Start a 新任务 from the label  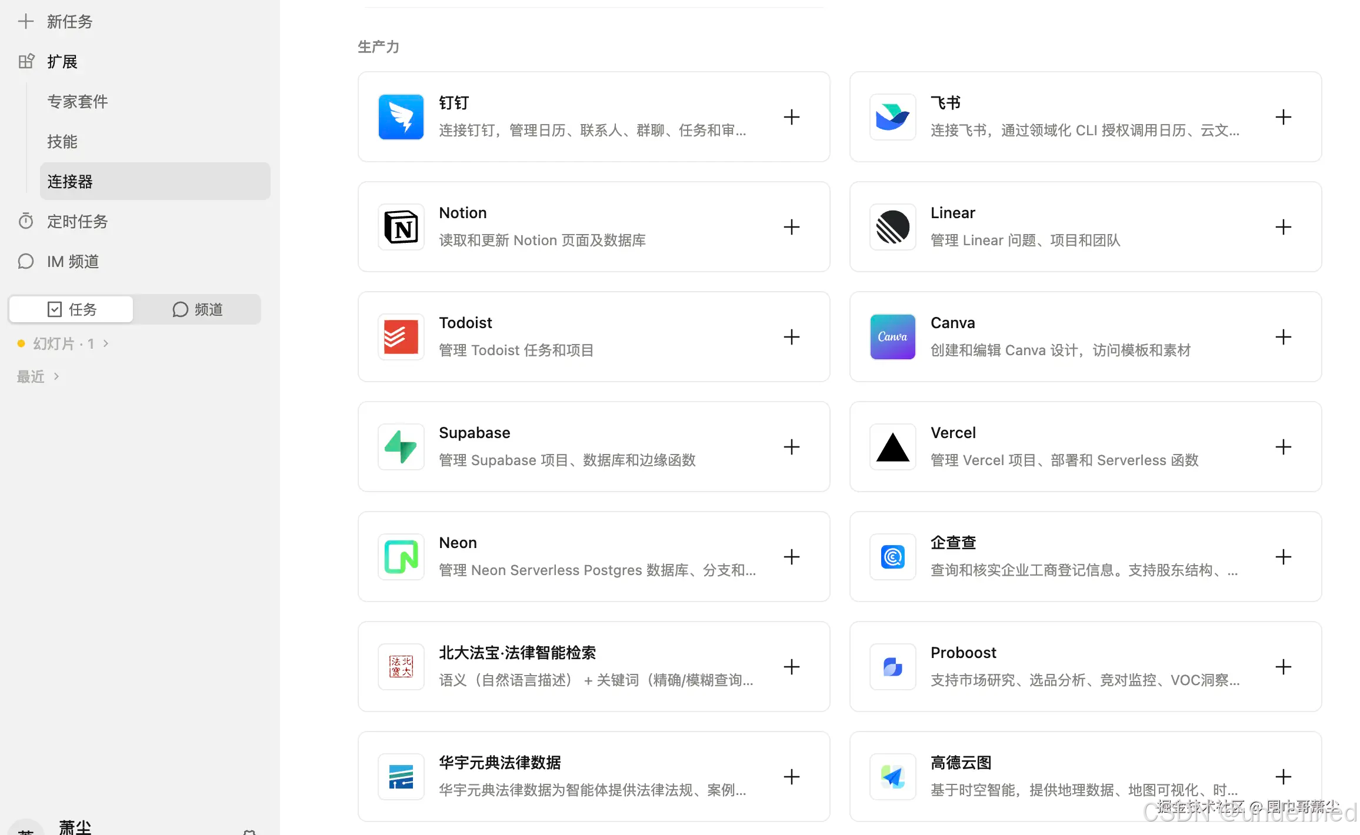[70, 22]
